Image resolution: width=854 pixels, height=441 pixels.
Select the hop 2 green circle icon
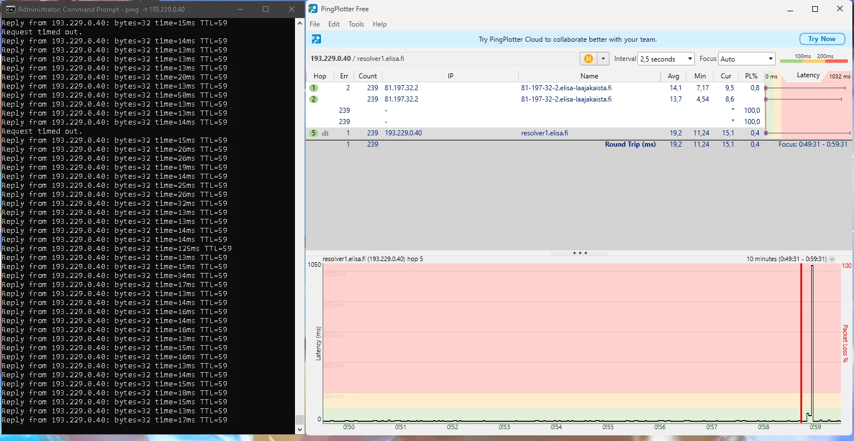314,99
